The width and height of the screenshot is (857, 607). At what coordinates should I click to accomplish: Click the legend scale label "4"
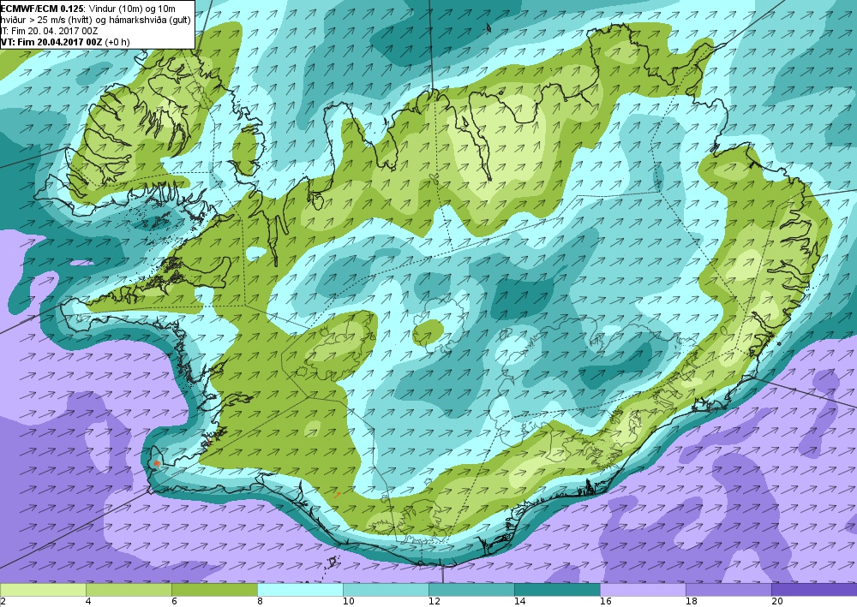click(88, 602)
